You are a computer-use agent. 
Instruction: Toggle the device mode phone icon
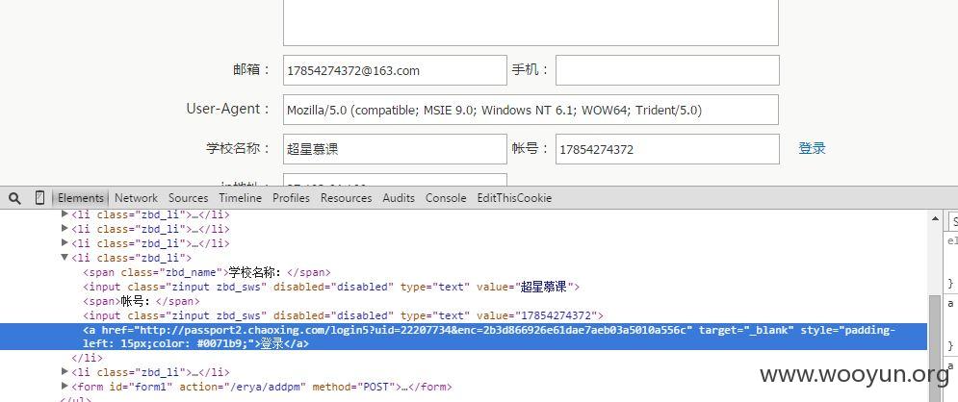(x=39, y=198)
